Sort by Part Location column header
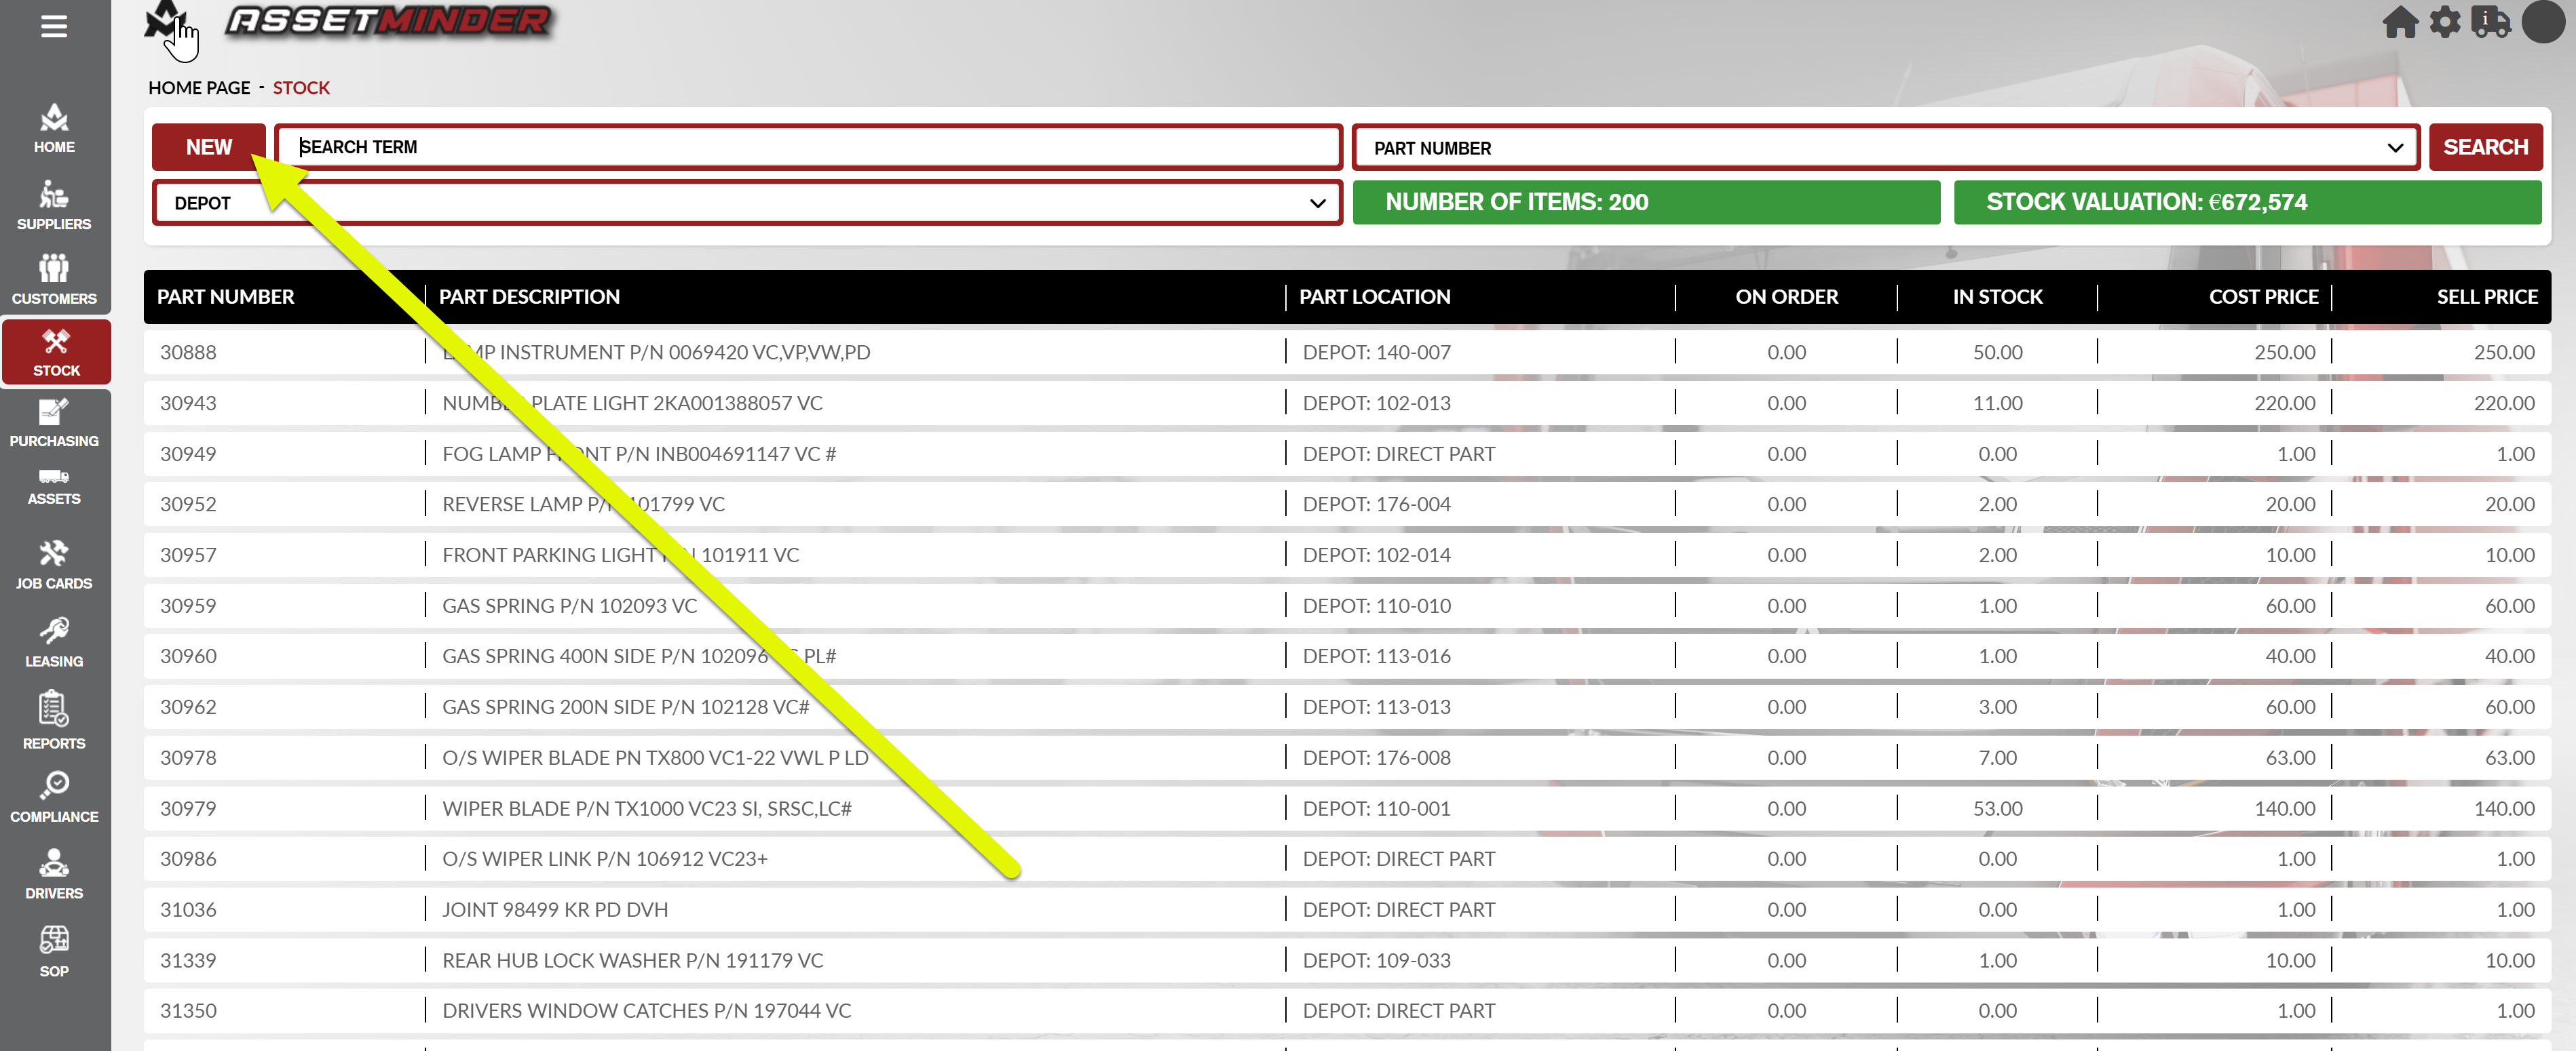This screenshot has height=1051, width=2576. pyautogui.click(x=1374, y=297)
